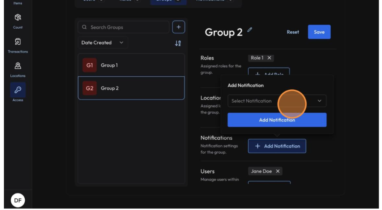Toggle the A-Z sort order icon
The image size is (382, 210).
tap(178, 43)
